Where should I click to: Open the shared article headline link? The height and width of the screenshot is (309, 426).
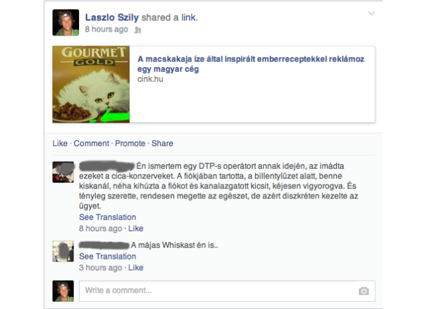pos(251,64)
